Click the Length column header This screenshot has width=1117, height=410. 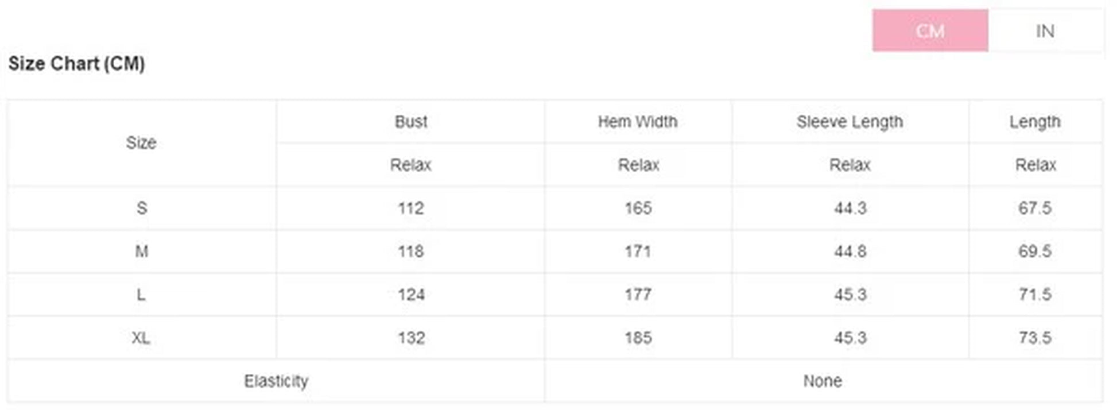click(1035, 122)
